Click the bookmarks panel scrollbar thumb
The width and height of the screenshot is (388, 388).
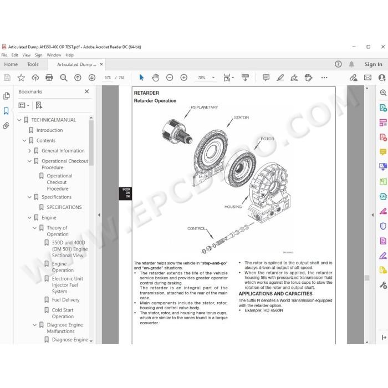(91, 143)
